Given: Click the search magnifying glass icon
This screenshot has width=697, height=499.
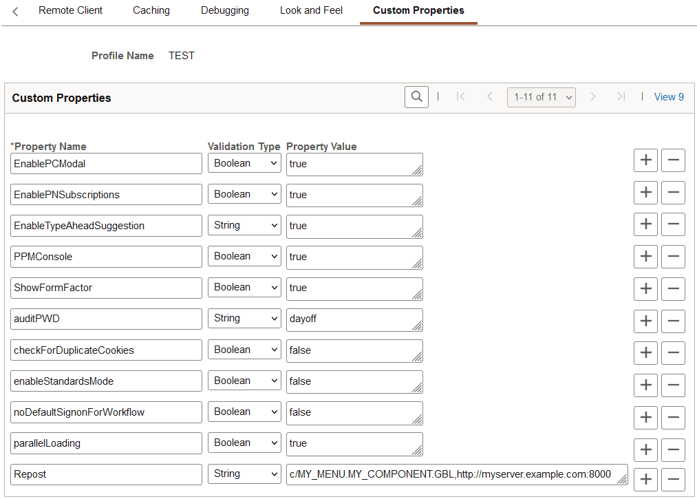Looking at the screenshot, I should 416,96.
